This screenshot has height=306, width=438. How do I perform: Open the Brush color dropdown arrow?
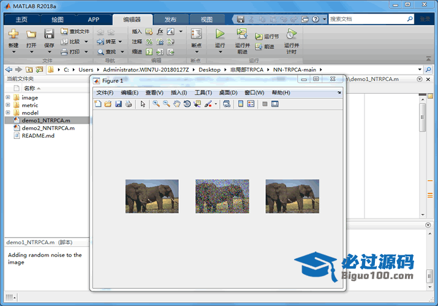coord(216,104)
